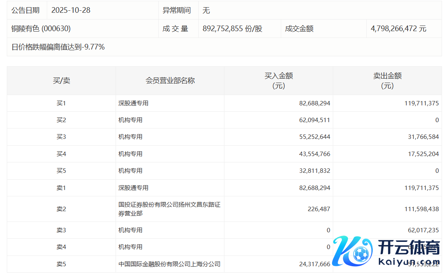Click stock name 铜陵有色 (000630)
Image resolution: width=446 pixels, height=275 pixels.
(41, 29)
